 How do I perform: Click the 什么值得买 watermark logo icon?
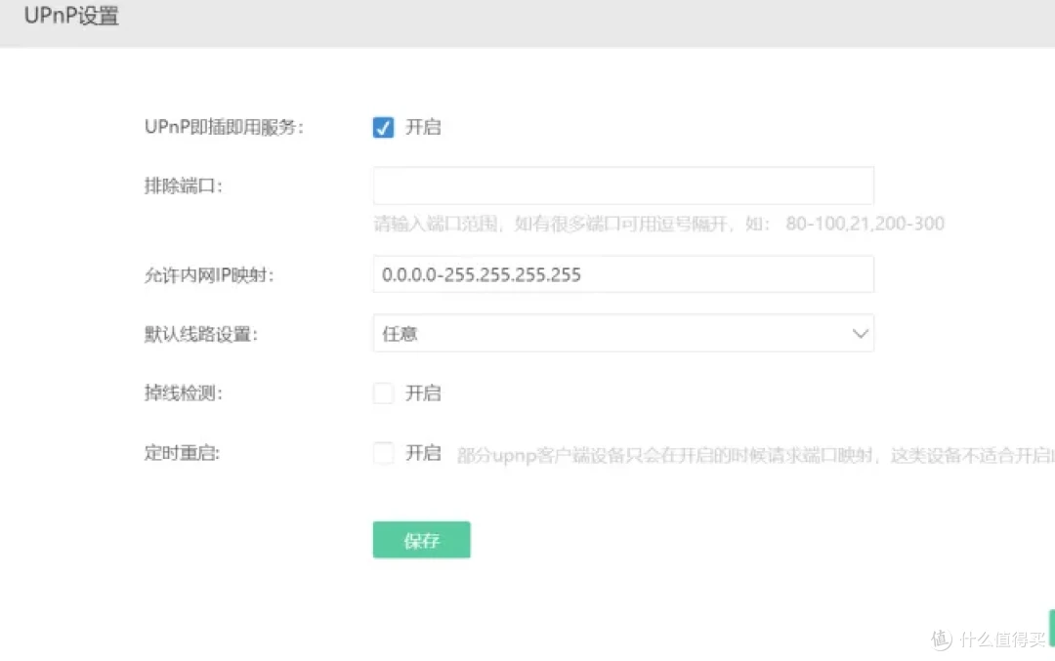point(941,640)
